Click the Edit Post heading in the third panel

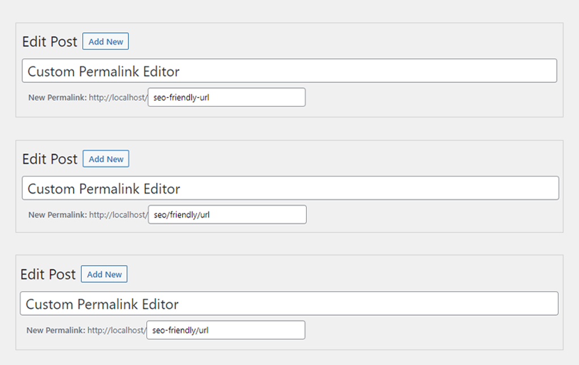coord(48,274)
